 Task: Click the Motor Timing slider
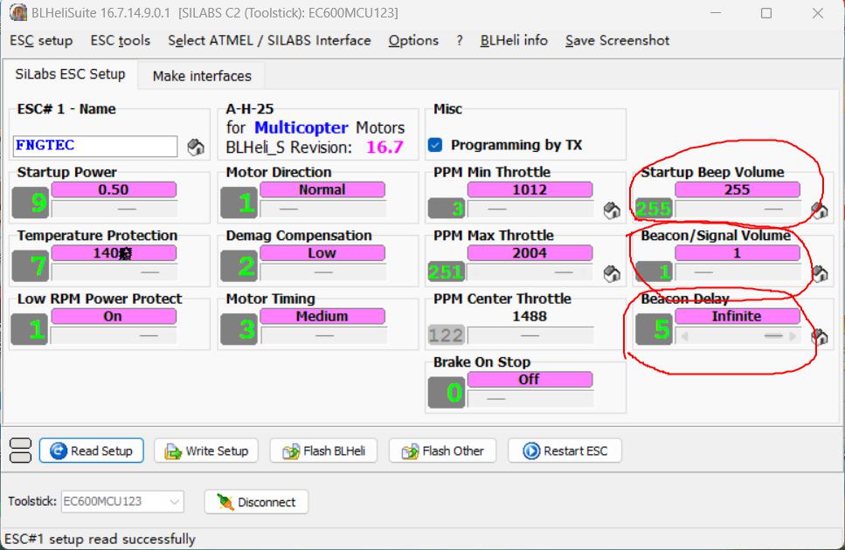(x=322, y=335)
